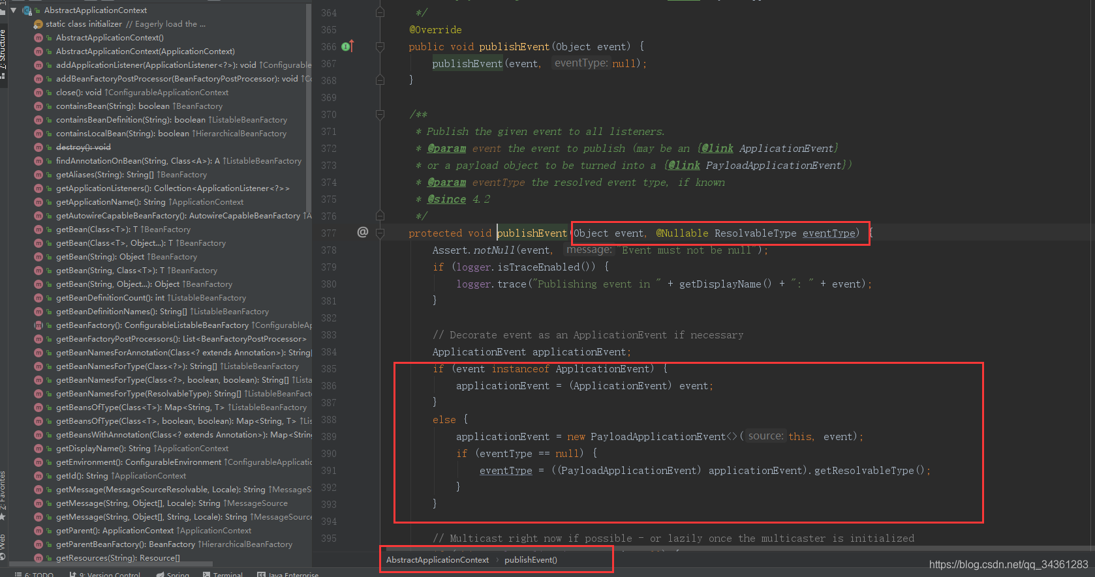
Task: Click line number 385 in the gutter
Action: [x=329, y=369]
